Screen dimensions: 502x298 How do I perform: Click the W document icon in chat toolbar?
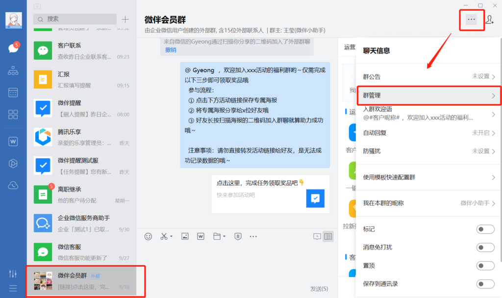201,237
